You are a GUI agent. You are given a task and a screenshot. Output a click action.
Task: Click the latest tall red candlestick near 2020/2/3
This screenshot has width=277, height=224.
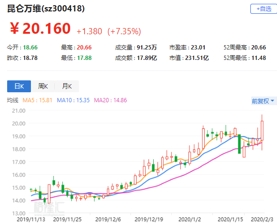coord(262,131)
